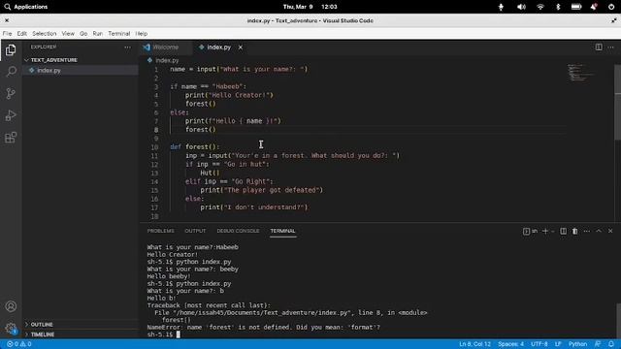Open launch profile dropdown next to plus
Screen dimensions: 621x349
[x=553, y=231]
